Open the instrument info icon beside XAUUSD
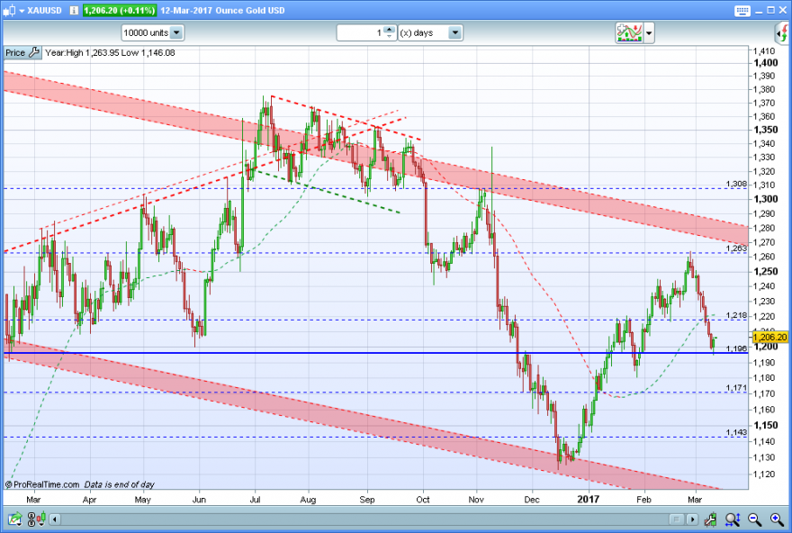The width and height of the screenshot is (792, 533). pos(74,11)
